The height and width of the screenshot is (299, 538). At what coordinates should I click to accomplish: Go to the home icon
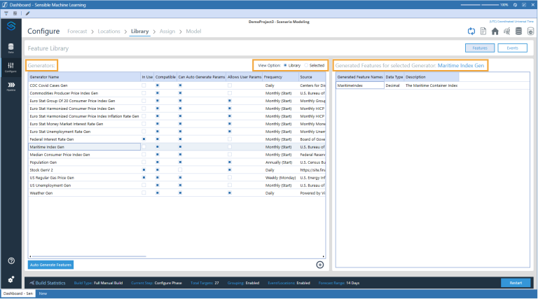(495, 32)
